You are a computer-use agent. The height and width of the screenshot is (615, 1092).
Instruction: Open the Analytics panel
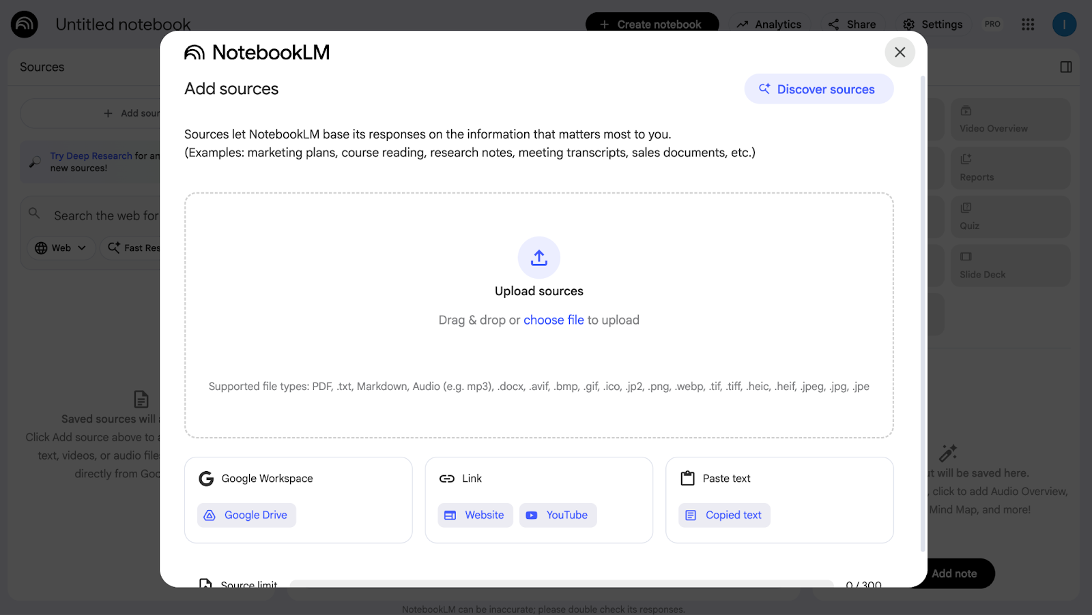[769, 24]
